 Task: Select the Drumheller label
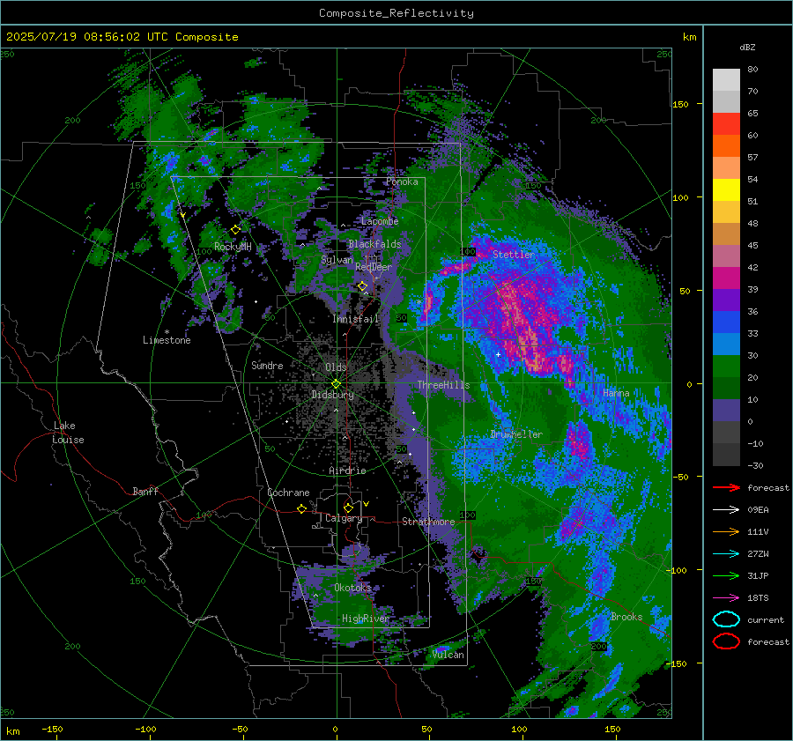click(x=516, y=434)
